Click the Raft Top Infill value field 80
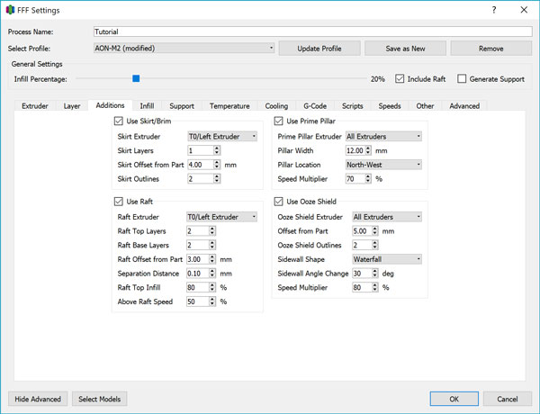 (198, 288)
